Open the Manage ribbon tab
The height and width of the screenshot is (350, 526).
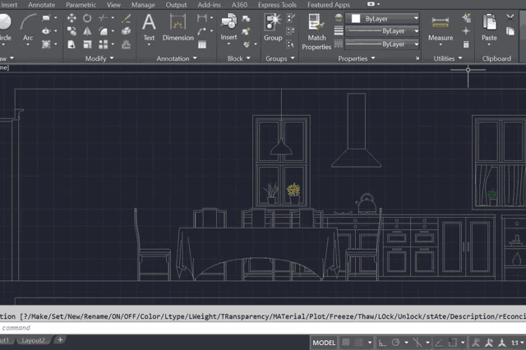pyautogui.click(x=143, y=5)
